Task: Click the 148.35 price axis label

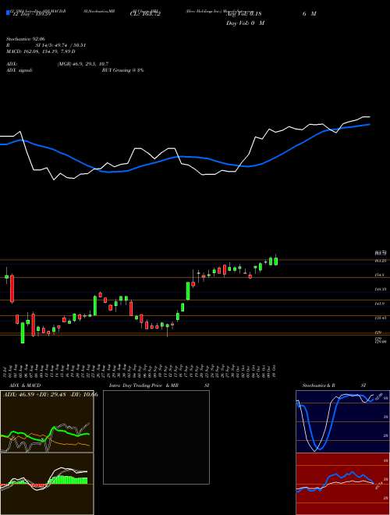Action: [x=380, y=289]
